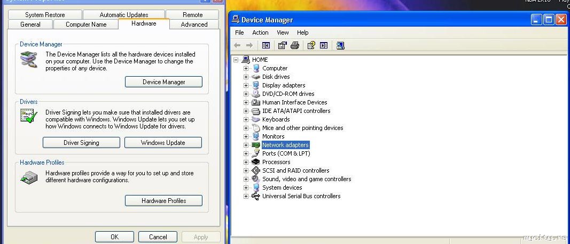The image size is (570, 244).
Task: Click the Processors chip icon
Action: pos(256,162)
